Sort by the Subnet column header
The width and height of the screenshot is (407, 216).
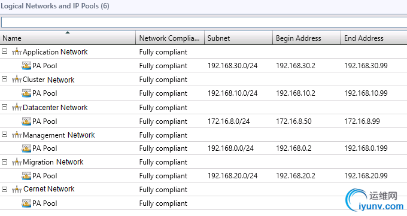[x=238, y=38]
